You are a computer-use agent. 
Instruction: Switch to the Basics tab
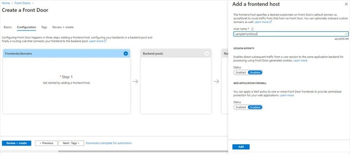(x=7, y=27)
